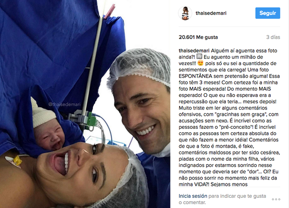Click the Inicia sesión link
The width and height of the screenshot is (289, 208).
193,196
